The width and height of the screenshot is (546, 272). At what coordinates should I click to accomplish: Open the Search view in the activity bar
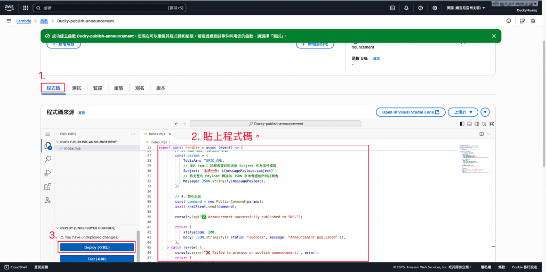[x=47, y=159]
